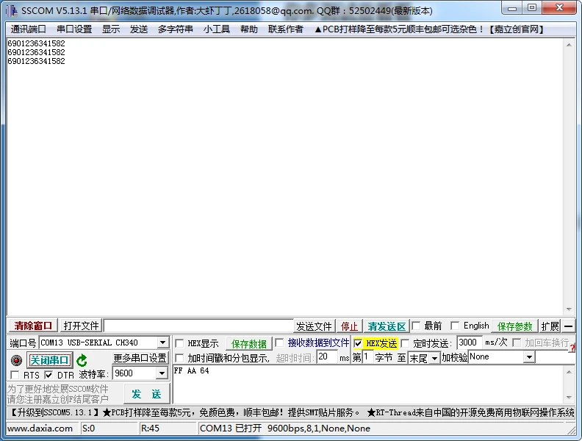Click the 超时时间 20 ms field
582x441 pixels.
pyautogui.click(x=327, y=357)
